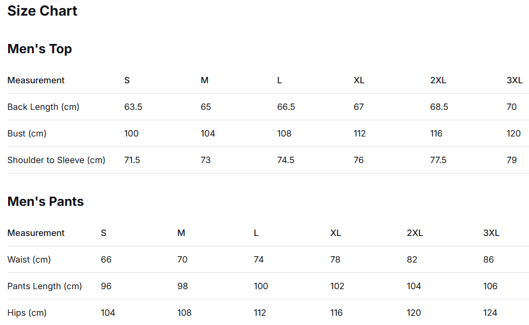Click the Waist value 66 for size S
529x325 pixels.
(x=106, y=260)
